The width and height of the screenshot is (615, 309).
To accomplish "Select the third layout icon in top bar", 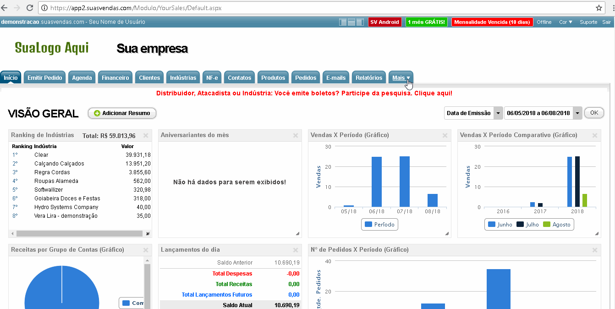I will pos(360,22).
